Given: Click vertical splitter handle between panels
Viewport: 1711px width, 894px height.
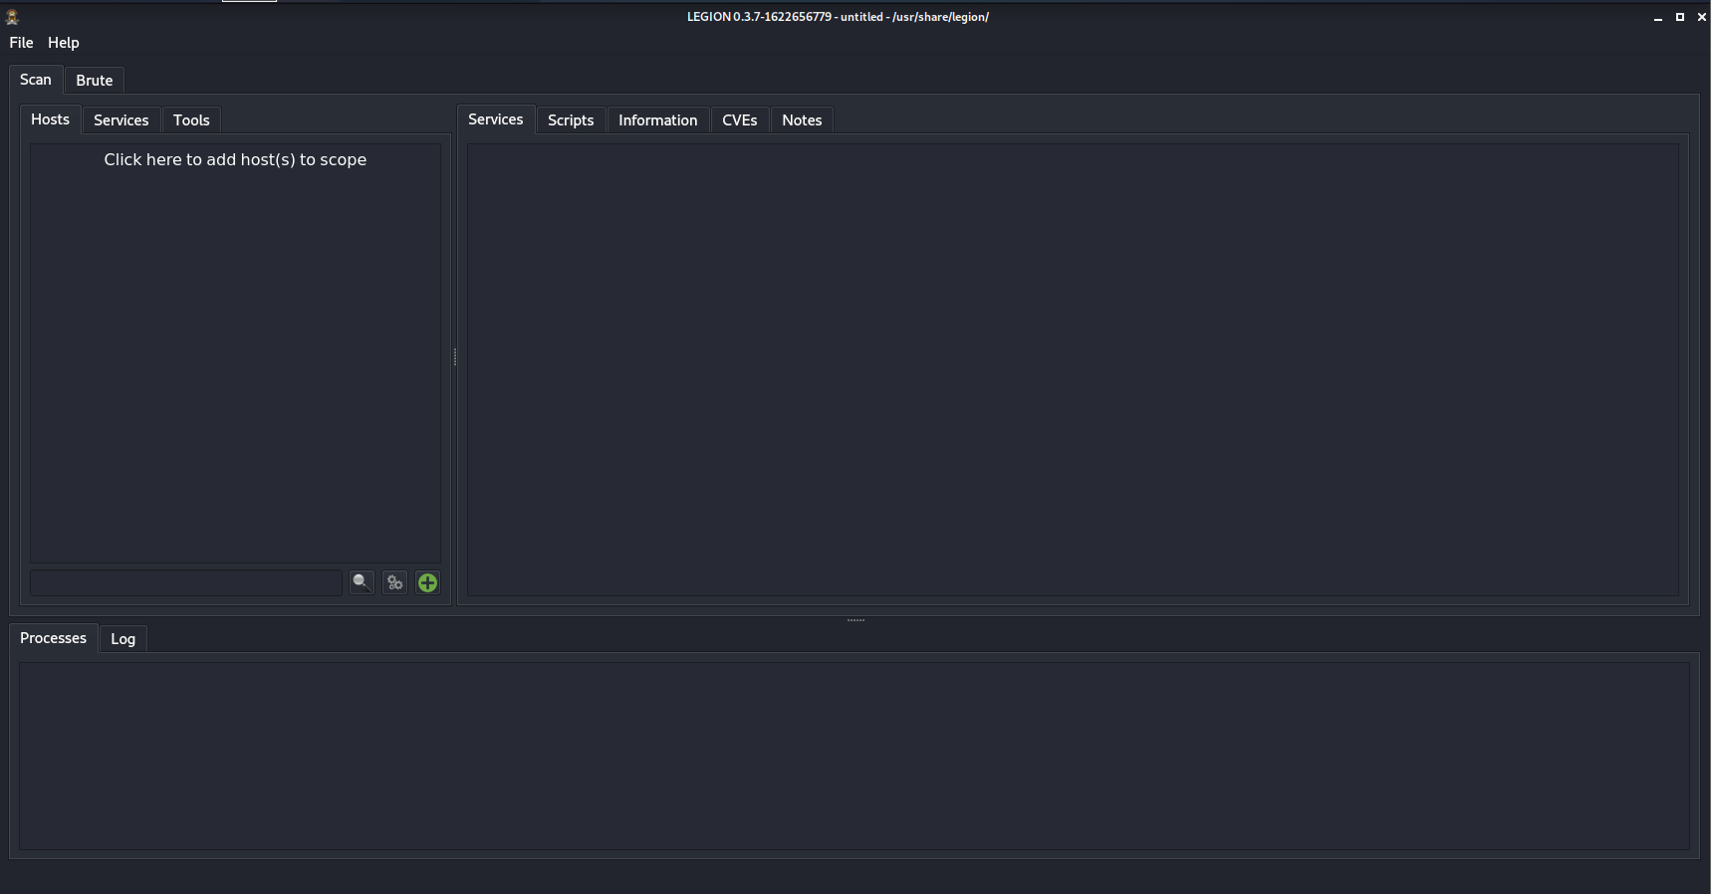Looking at the screenshot, I should tap(455, 355).
